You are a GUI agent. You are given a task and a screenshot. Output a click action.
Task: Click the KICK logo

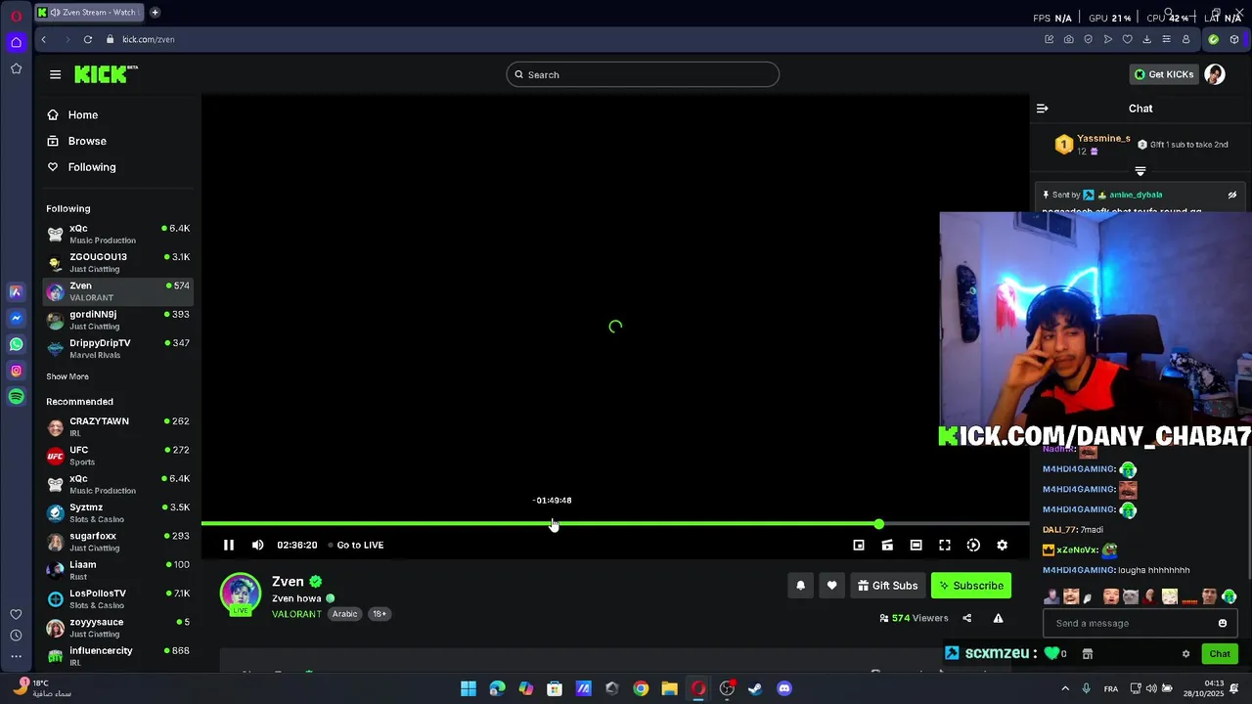point(106,74)
